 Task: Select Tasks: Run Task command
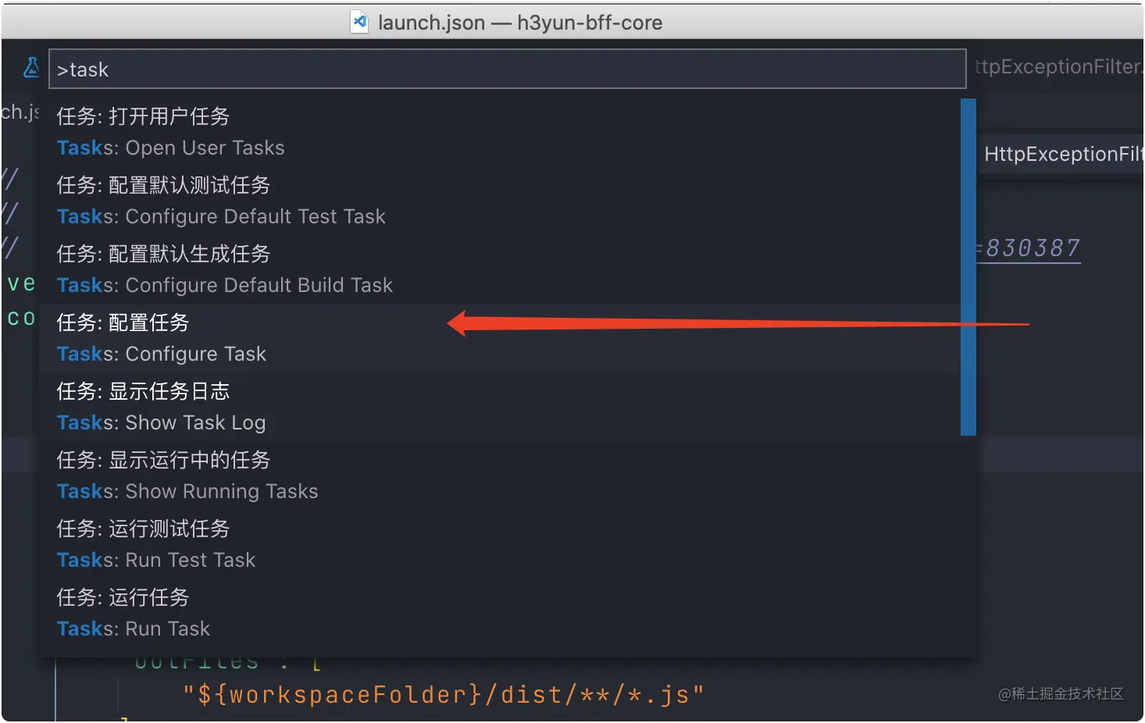(500, 614)
